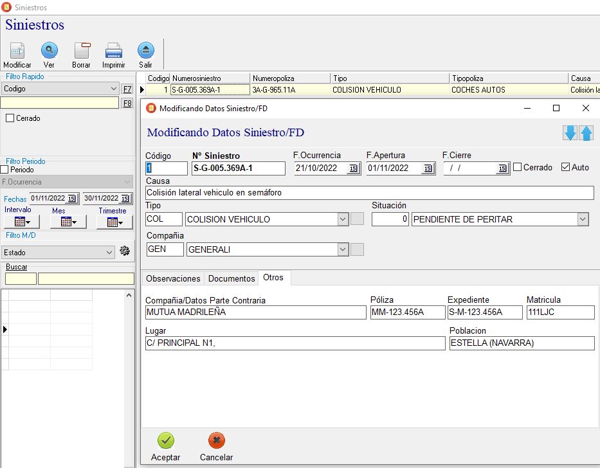This screenshot has width=600, height=468.
Task: Click the Poblacion field ESTELLA (NAVARRA)
Action: tap(522, 343)
